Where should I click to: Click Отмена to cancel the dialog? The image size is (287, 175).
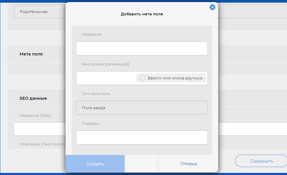click(188, 164)
